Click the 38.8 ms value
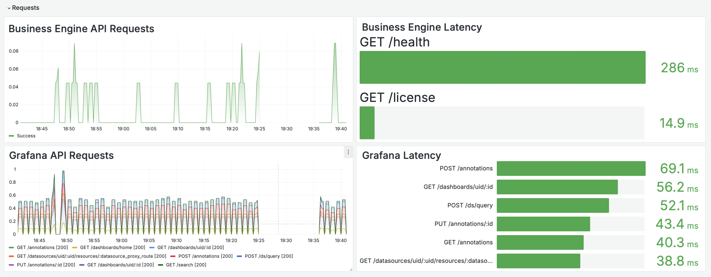 tap(677, 261)
